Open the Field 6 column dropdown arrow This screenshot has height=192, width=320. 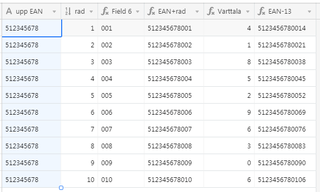138,12
